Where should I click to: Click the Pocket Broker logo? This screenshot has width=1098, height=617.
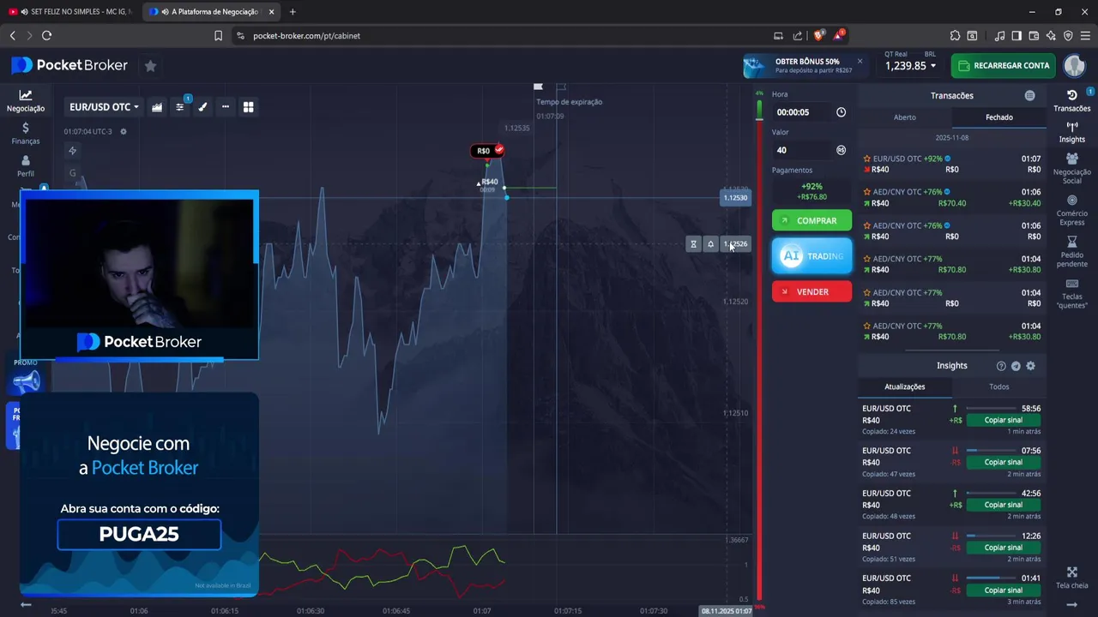tap(69, 65)
